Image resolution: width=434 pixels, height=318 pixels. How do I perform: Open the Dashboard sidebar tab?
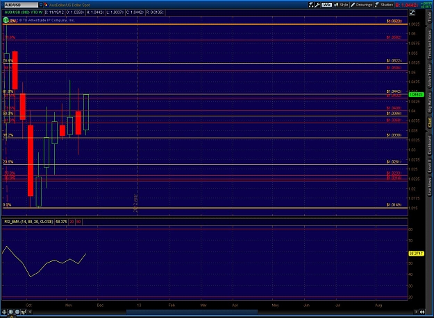pyautogui.click(x=429, y=145)
